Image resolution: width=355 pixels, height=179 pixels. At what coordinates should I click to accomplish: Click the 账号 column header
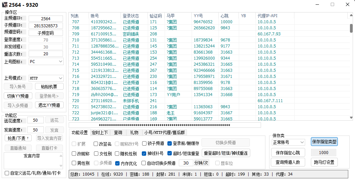pos(105,16)
